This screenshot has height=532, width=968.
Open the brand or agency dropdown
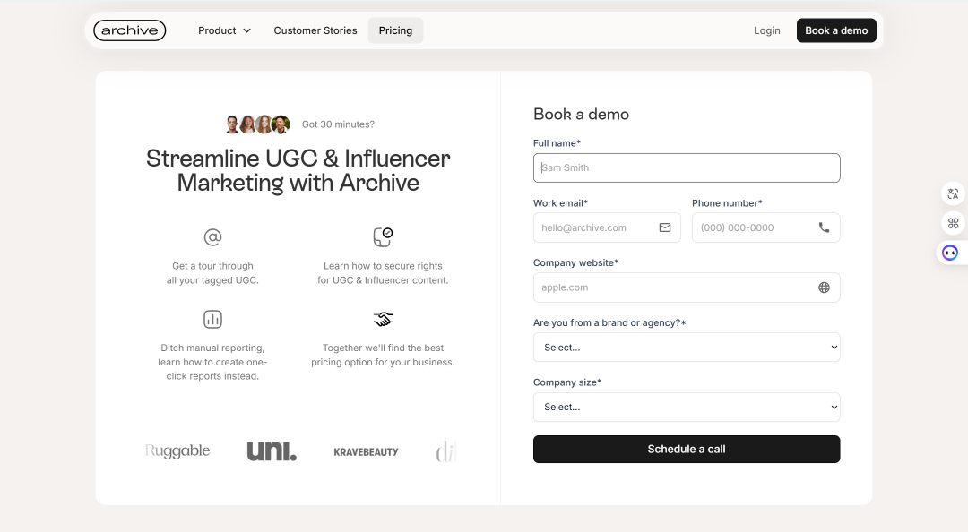tap(687, 348)
